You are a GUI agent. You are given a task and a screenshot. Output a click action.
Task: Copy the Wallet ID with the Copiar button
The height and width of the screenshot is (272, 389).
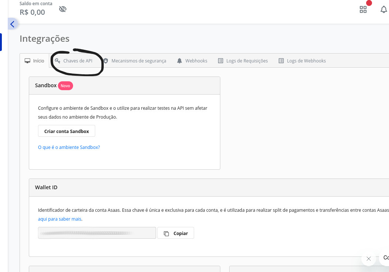tap(176, 233)
